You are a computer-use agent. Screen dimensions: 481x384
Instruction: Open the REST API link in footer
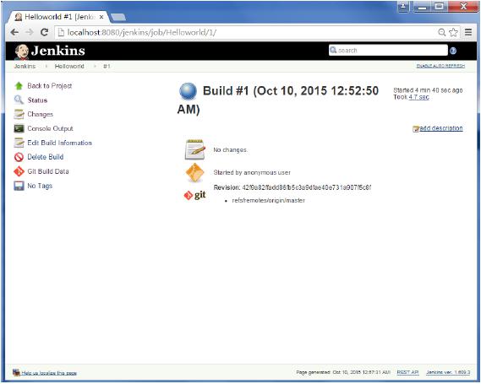407,372
